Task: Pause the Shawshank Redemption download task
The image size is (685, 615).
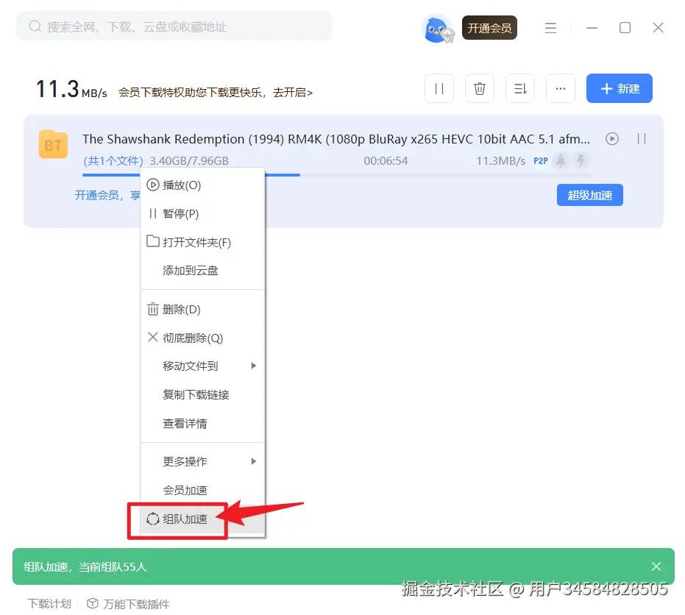Action: coord(642,139)
